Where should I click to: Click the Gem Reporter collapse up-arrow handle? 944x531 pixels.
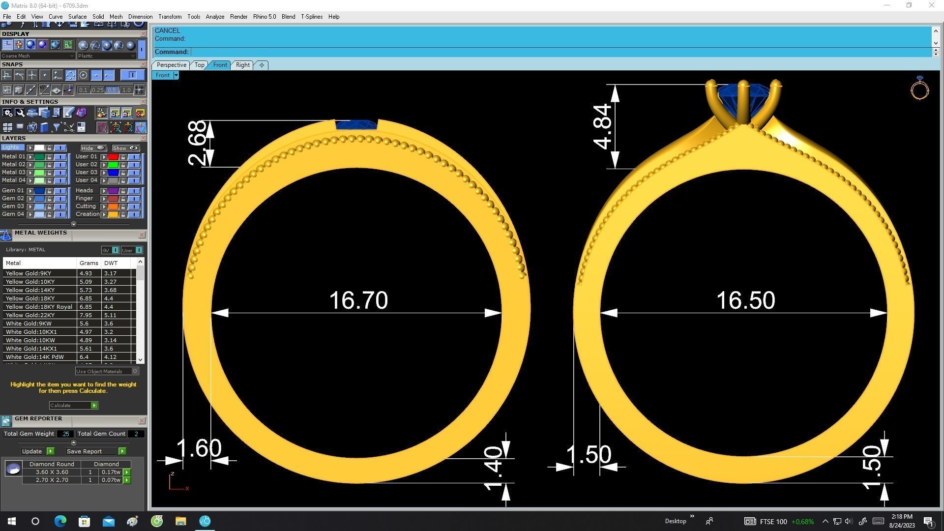[x=74, y=442]
